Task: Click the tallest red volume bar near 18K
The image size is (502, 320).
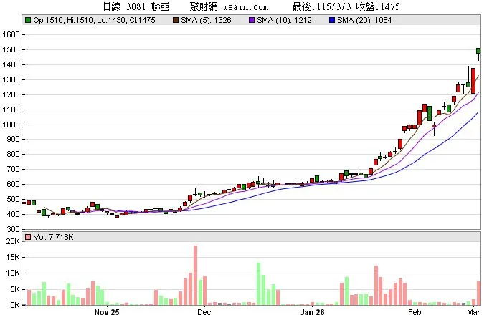Action: tap(195, 275)
